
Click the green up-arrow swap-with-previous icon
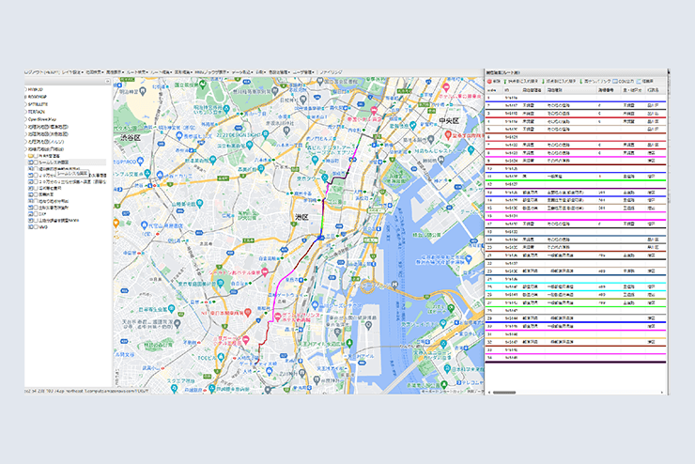[505, 82]
